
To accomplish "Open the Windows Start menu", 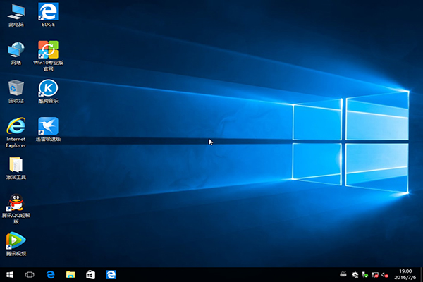I will point(10,274).
